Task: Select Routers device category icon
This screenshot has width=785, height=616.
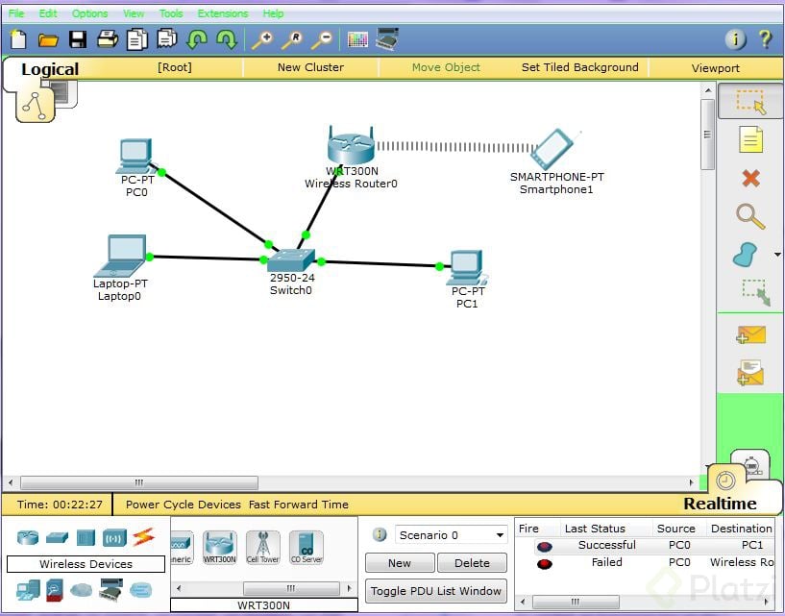Action: [x=28, y=537]
